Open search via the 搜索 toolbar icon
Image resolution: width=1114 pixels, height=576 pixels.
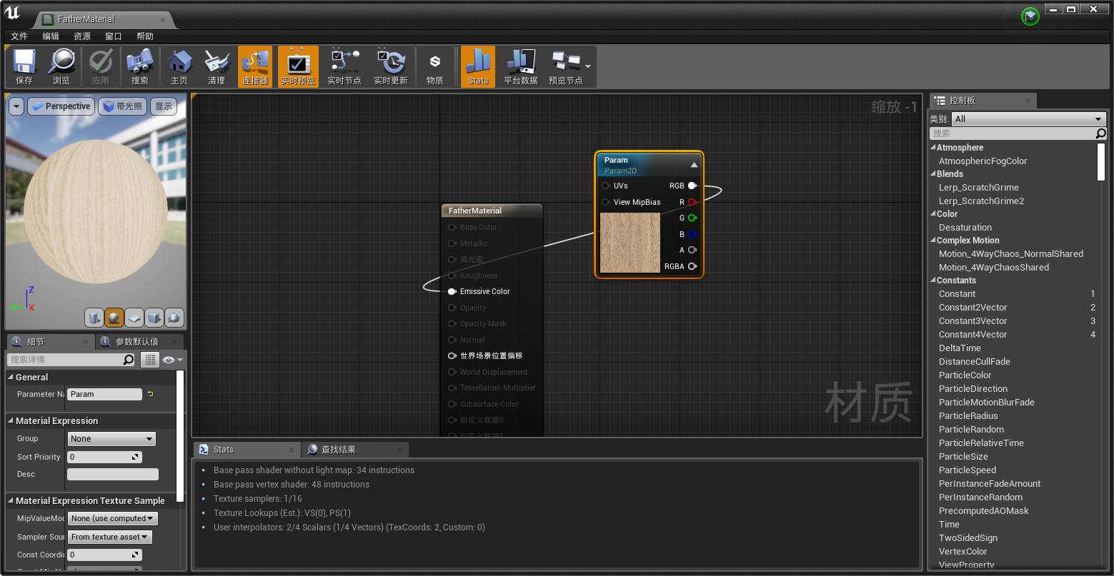click(140, 66)
